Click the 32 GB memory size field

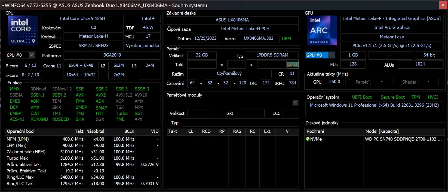click(202, 55)
